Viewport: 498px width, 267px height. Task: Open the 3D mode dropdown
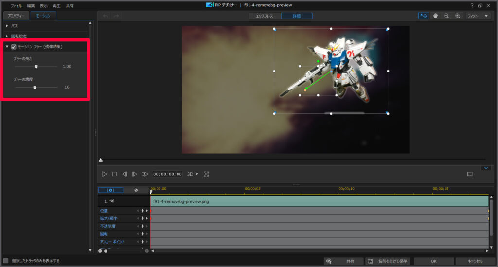click(x=193, y=174)
